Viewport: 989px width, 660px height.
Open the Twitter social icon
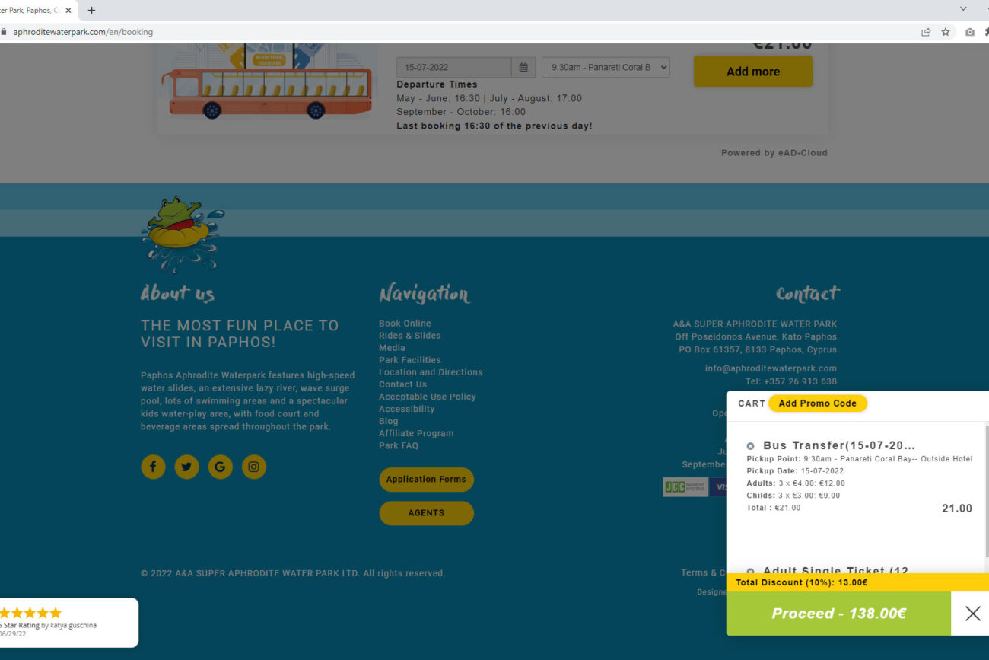pos(186,467)
